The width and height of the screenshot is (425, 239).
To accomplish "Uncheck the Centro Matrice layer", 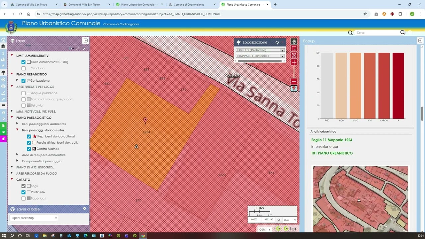I will coord(29,149).
